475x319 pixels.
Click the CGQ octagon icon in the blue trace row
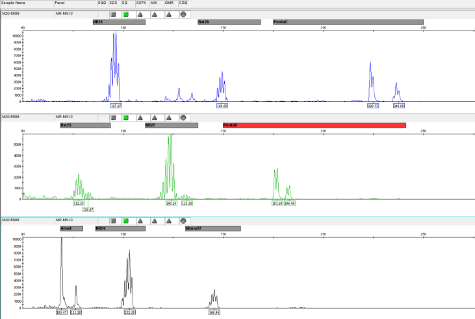183,14
